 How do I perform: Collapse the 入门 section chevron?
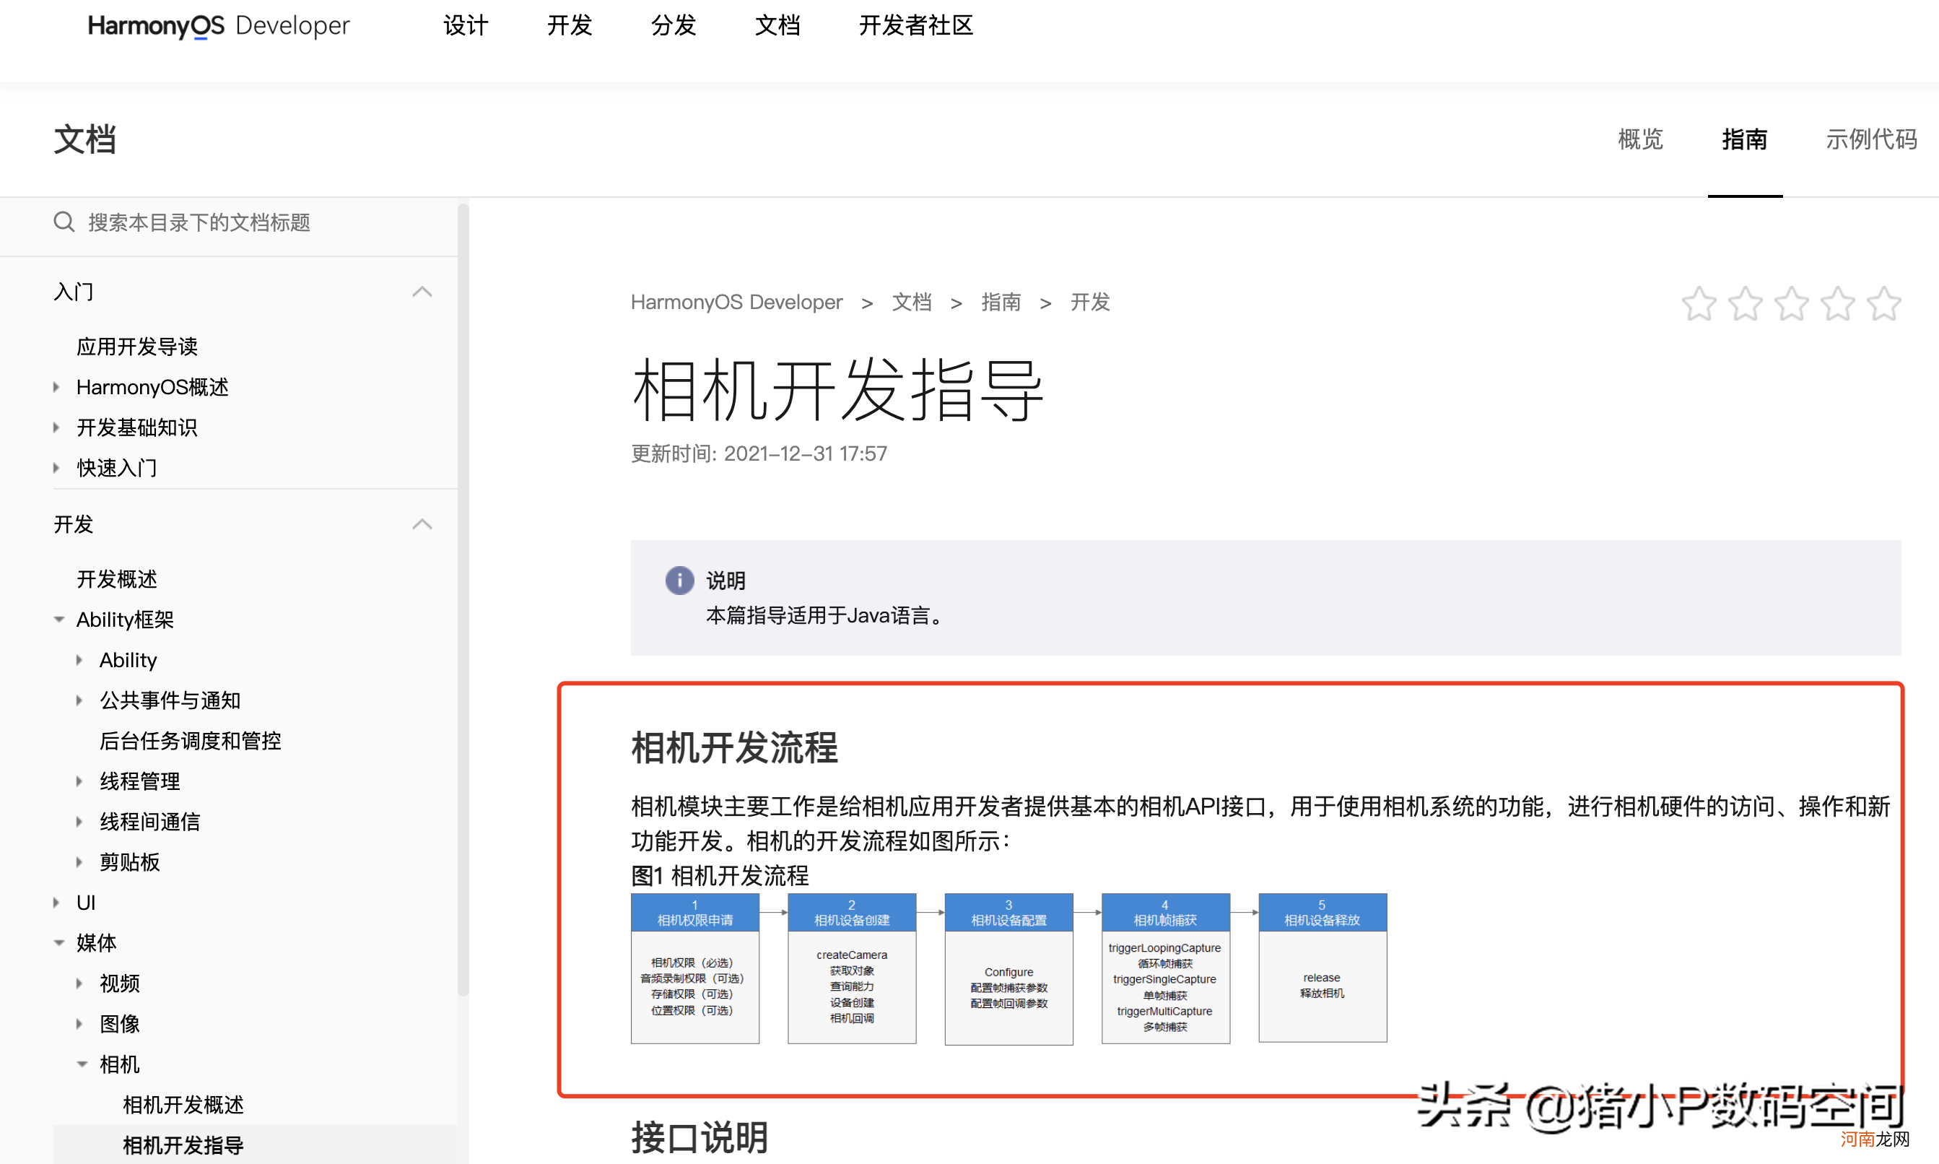coord(422,292)
